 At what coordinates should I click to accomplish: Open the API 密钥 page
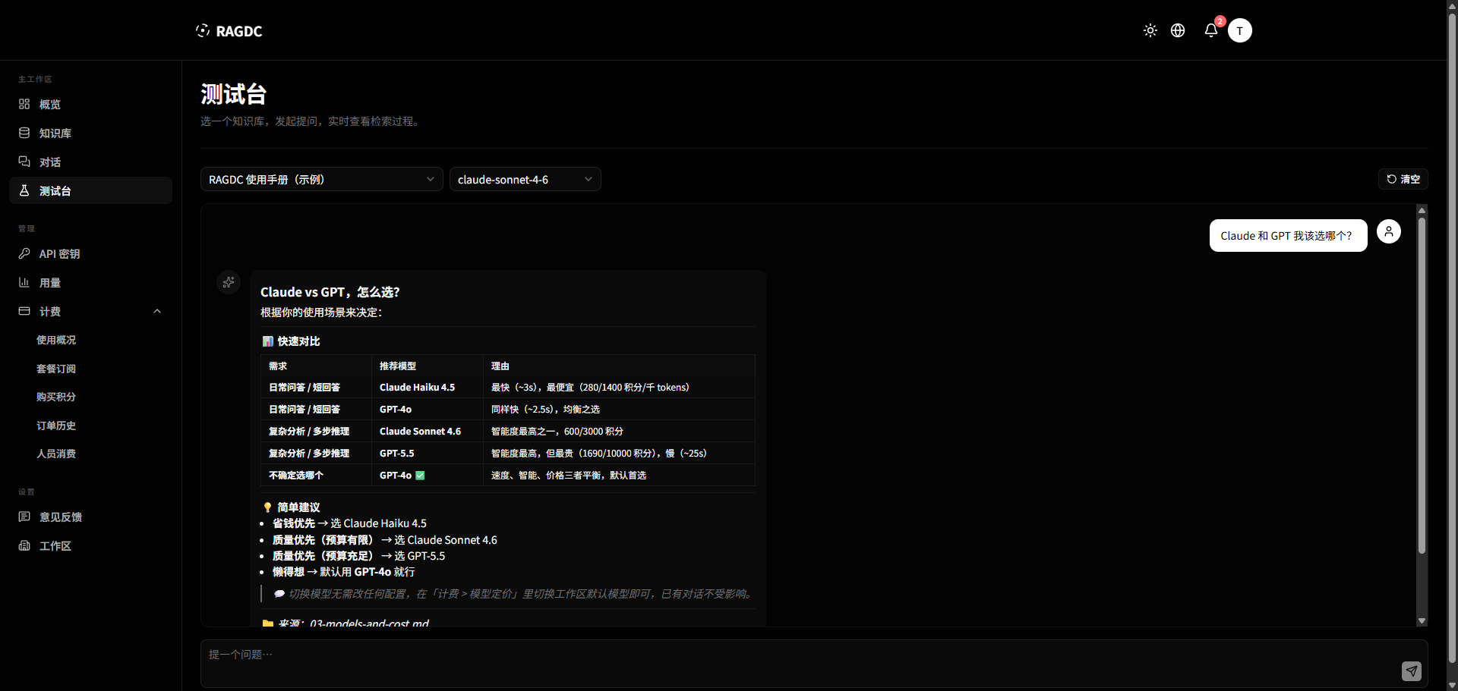click(x=90, y=253)
